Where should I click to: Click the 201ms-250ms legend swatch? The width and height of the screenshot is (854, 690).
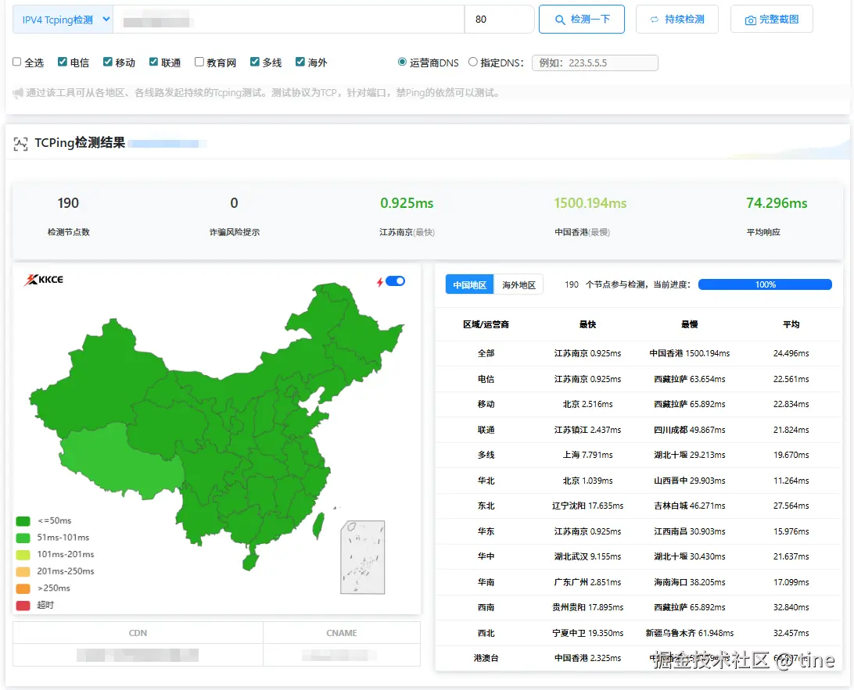point(23,572)
